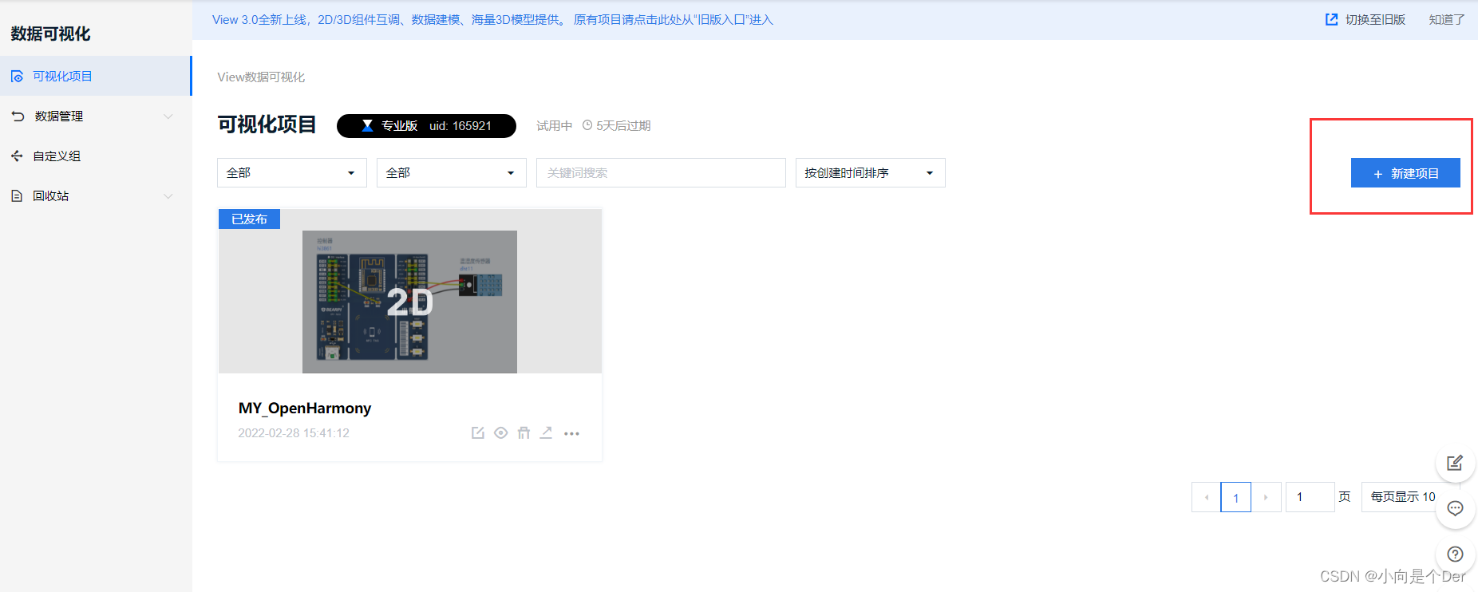Viewport: 1478px width, 592px height.
Task: Edit the MY_OpenHarmony project via pencil icon
Action: tap(478, 432)
